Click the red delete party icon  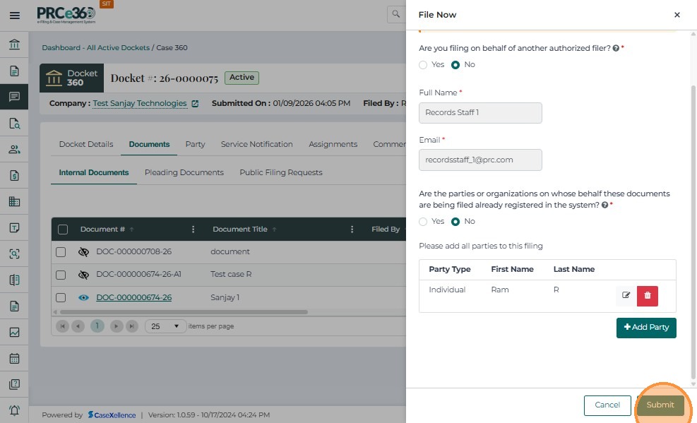[x=647, y=295]
